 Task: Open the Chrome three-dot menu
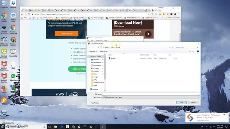point(179,14)
